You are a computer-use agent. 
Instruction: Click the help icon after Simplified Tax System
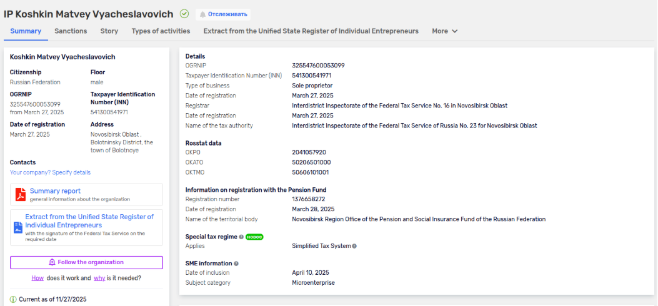[354, 246]
